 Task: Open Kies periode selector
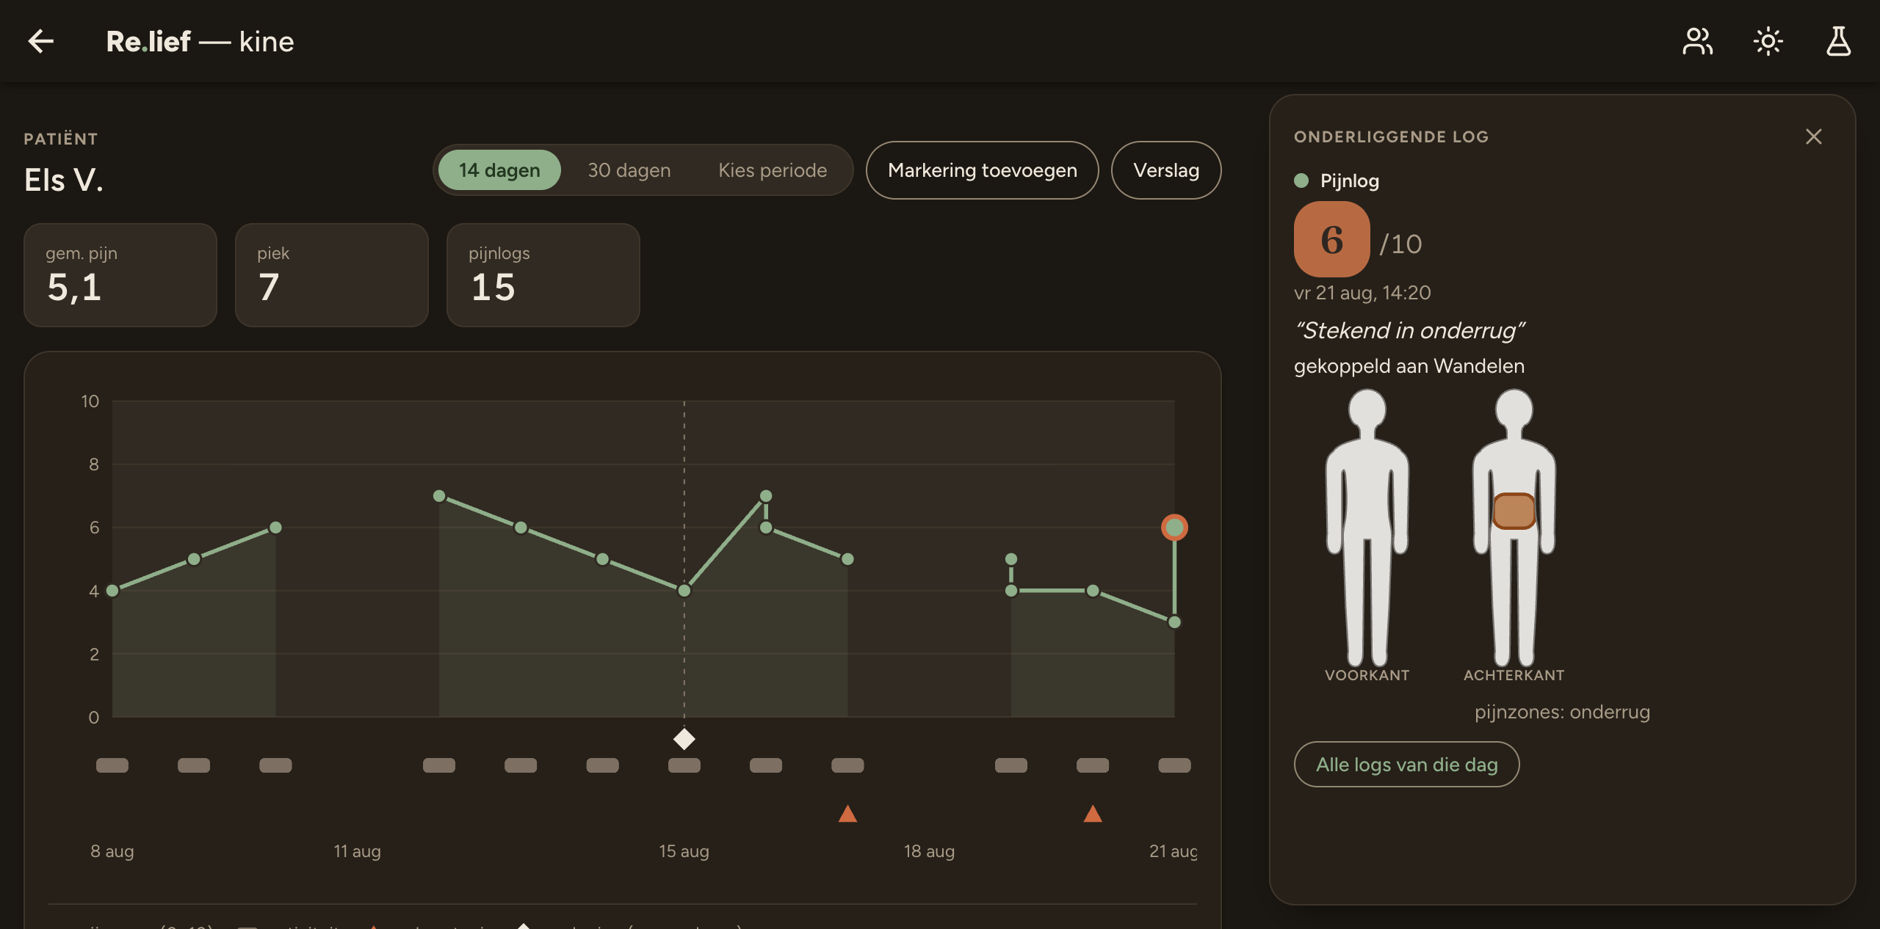tap(773, 170)
